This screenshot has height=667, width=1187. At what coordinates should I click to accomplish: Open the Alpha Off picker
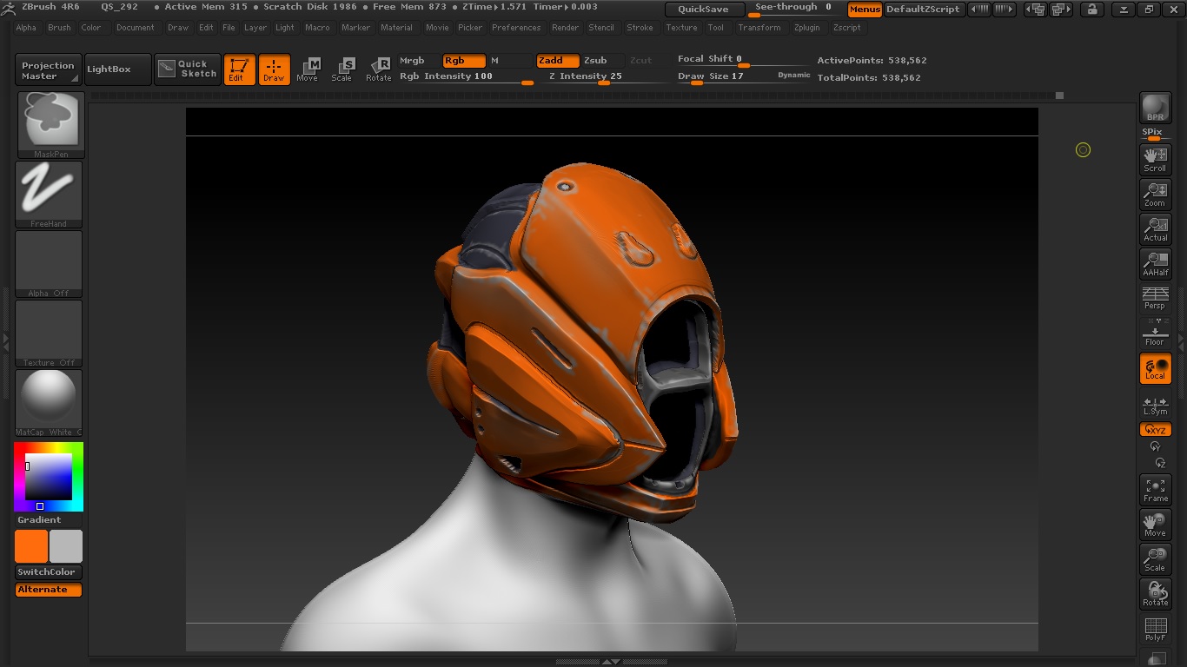pos(49,264)
